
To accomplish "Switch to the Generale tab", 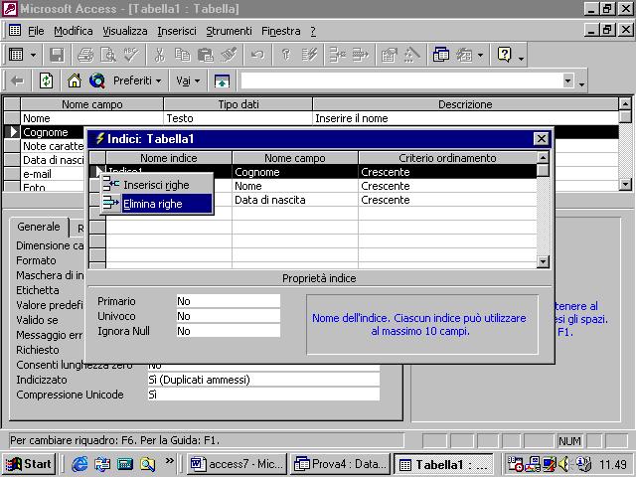I will [x=39, y=227].
